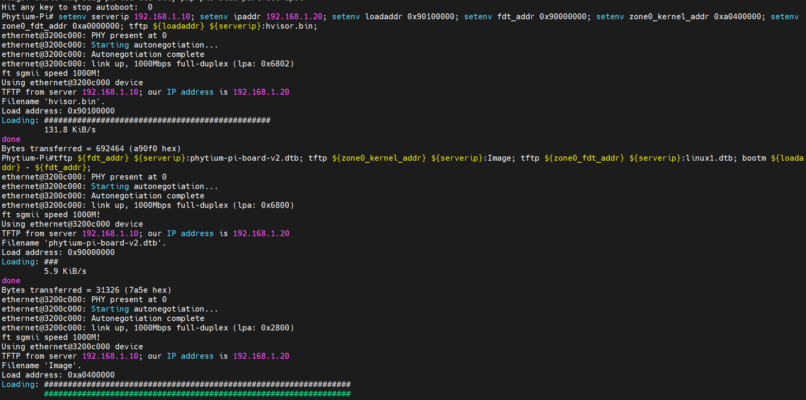Click the text "Filename 'Image'."

41,365
